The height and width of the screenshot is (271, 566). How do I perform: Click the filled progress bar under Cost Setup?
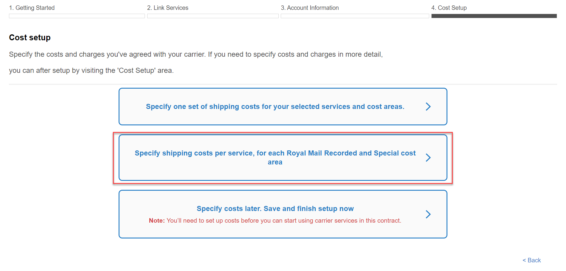coord(494,16)
